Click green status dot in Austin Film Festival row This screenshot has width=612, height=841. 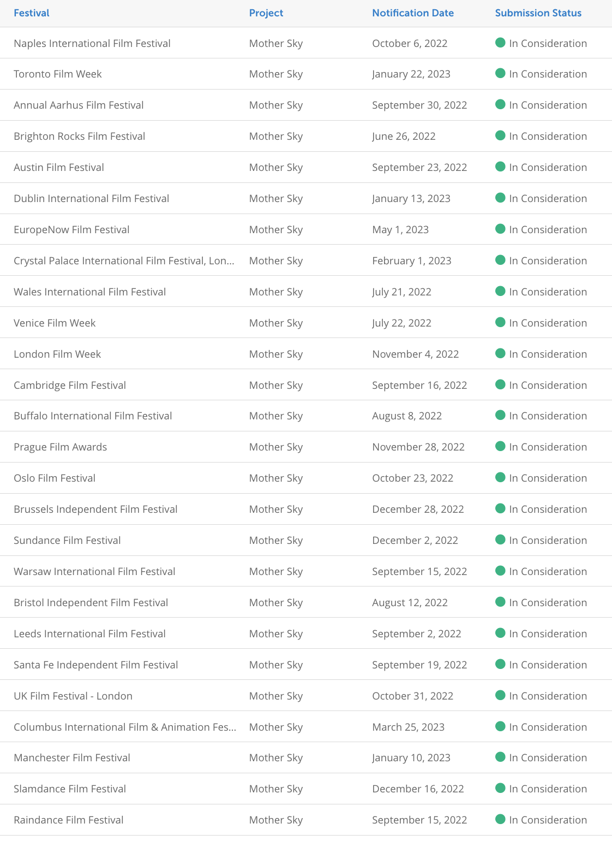[x=500, y=167]
